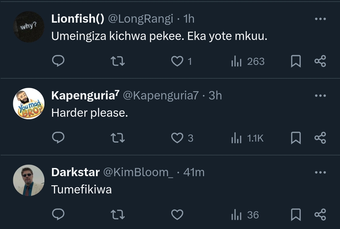The height and width of the screenshot is (229, 340).
Task: Like the Lionfish() tweet
Action: click(177, 61)
